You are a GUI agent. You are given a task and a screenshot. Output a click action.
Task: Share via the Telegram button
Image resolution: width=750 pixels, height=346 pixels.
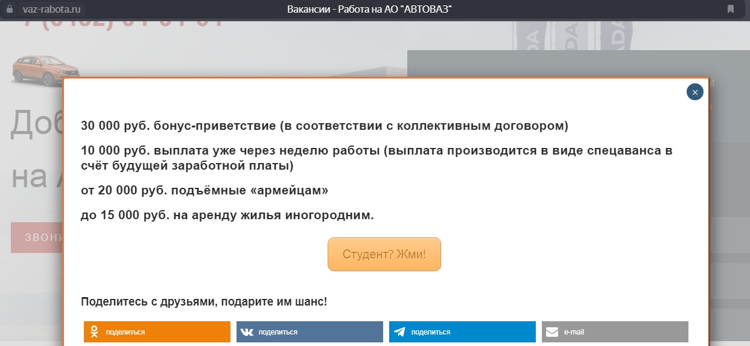click(462, 332)
